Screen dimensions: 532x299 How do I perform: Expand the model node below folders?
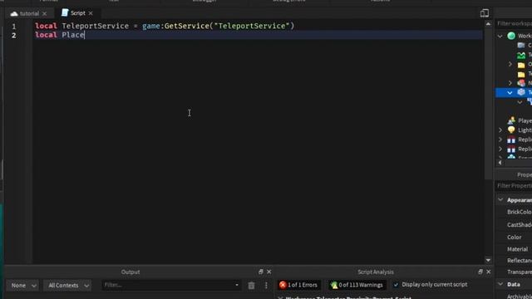pyautogui.click(x=510, y=83)
